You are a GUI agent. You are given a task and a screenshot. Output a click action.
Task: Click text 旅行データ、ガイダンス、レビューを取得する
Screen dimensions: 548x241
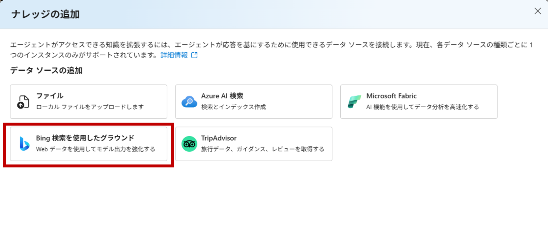pos(263,149)
